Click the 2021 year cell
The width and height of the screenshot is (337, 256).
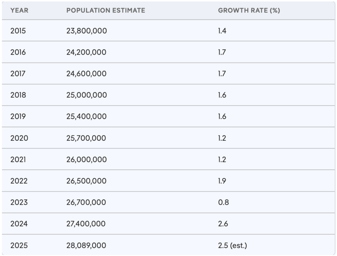click(x=18, y=159)
